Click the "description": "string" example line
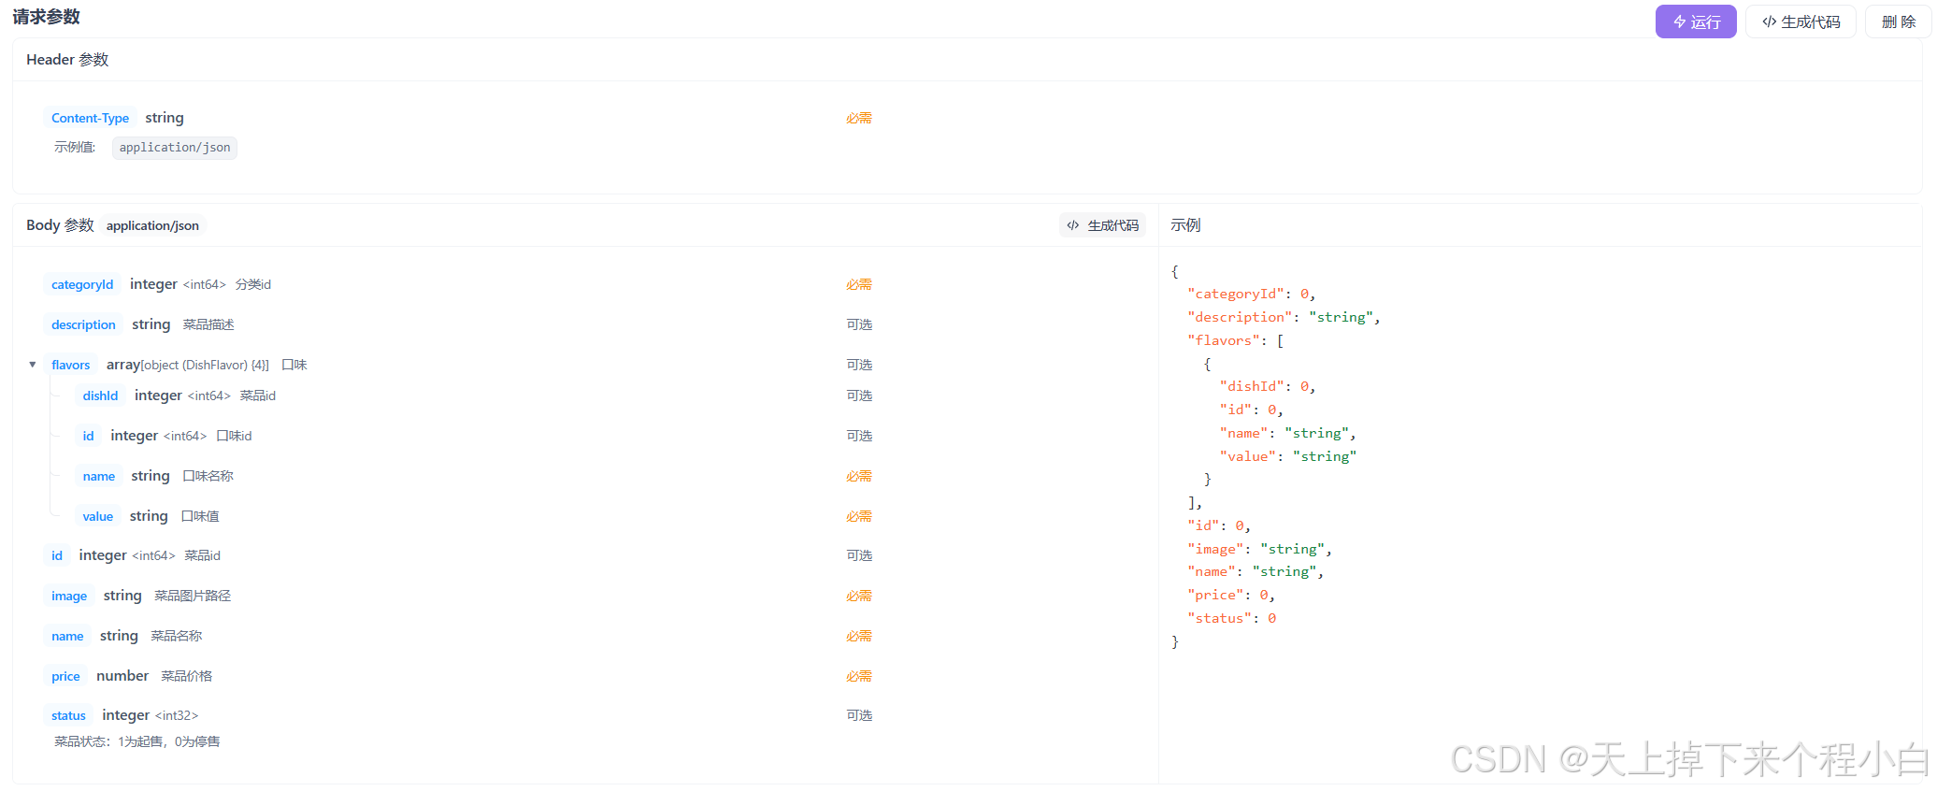The height and width of the screenshot is (791, 1937). [x=1284, y=317]
